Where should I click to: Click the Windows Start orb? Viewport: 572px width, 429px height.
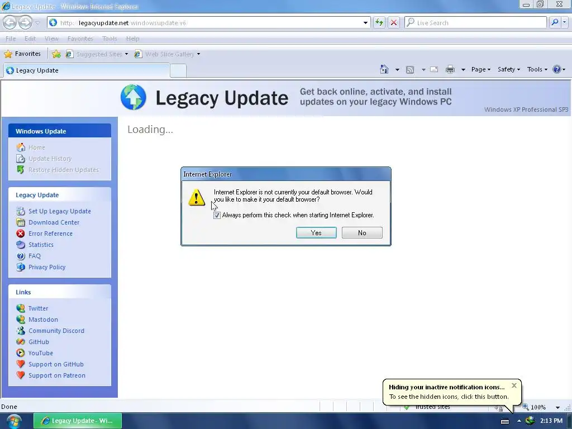tap(14, 421)
